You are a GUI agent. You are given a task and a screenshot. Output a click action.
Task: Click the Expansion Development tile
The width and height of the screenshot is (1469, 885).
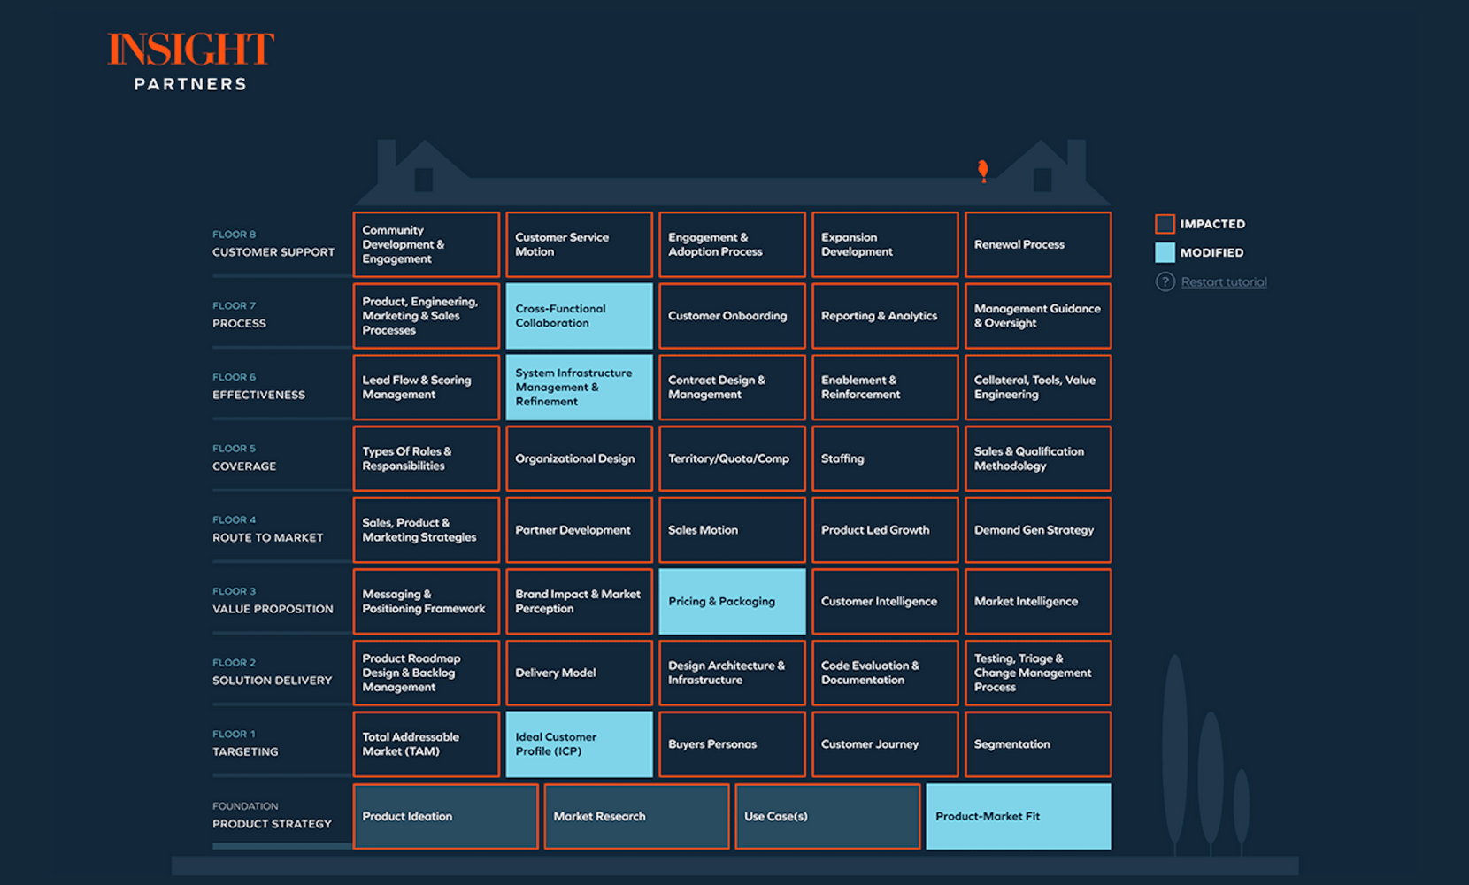tap(885, 244)
